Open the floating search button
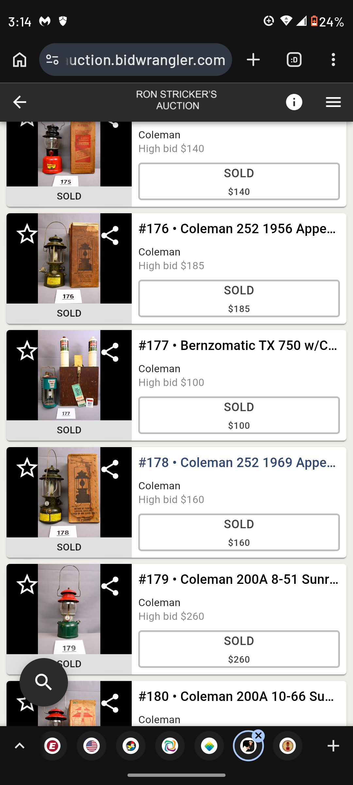 pyautogui.click(x=44, y=682)
